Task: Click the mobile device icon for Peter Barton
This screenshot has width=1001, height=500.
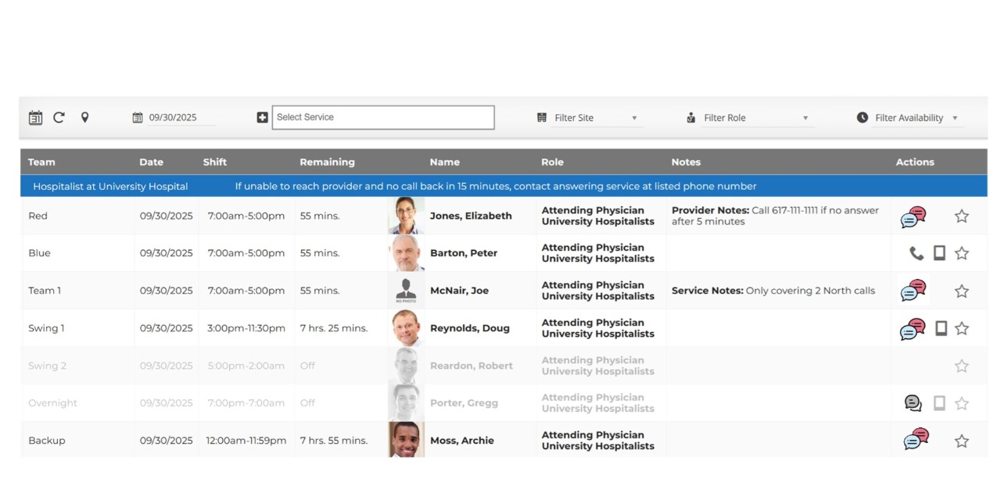Action: (x=939, y=253)
